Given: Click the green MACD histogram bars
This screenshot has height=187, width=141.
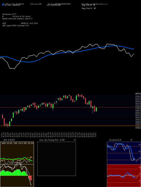Looking at the screenshot, I should pyautogui.click(x=14, y=173).
